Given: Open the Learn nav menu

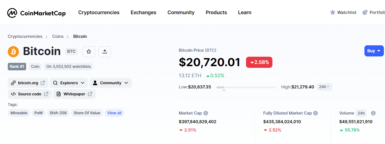Looking at the screenshot, I should click(245, 13).
